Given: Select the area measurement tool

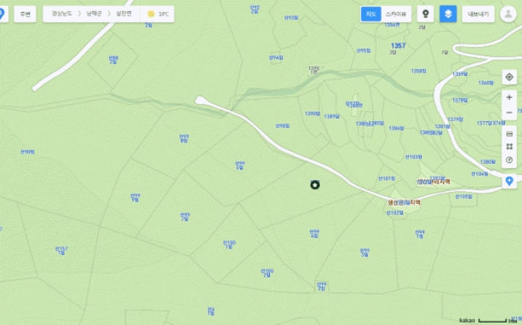Looking at the screenshot, I should click(x=509, y=147).
